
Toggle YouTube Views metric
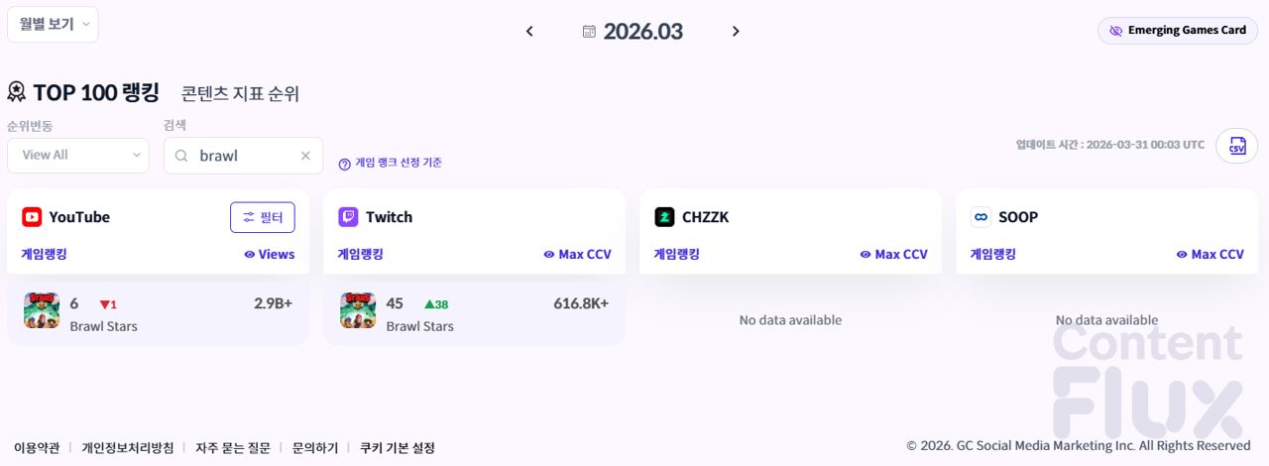click(270, 255)
